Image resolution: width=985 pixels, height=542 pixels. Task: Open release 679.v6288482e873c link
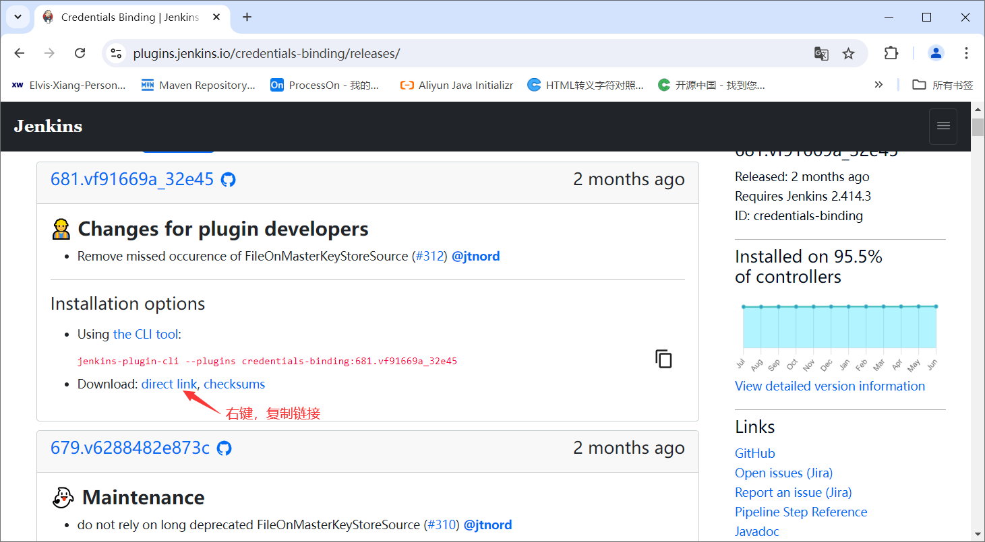point(130,448)
